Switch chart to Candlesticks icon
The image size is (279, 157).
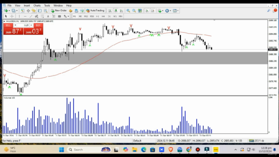[x=116, y=10]
